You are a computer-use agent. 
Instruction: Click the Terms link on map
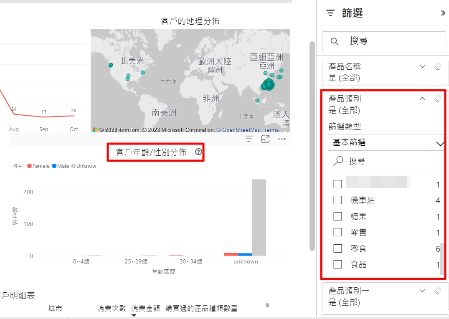(271, 130)
